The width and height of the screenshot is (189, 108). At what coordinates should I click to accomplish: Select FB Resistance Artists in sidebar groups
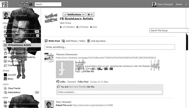[22, 45]
